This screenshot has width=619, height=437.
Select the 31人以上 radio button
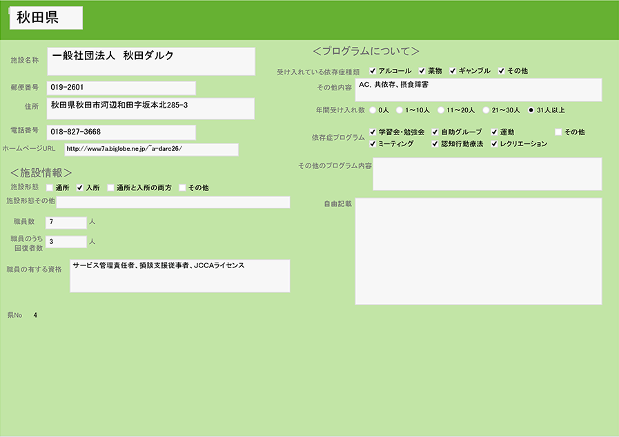click(531, 110)
